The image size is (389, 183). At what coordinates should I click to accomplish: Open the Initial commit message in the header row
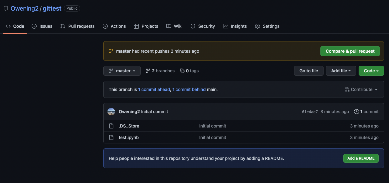coord(155,112)
